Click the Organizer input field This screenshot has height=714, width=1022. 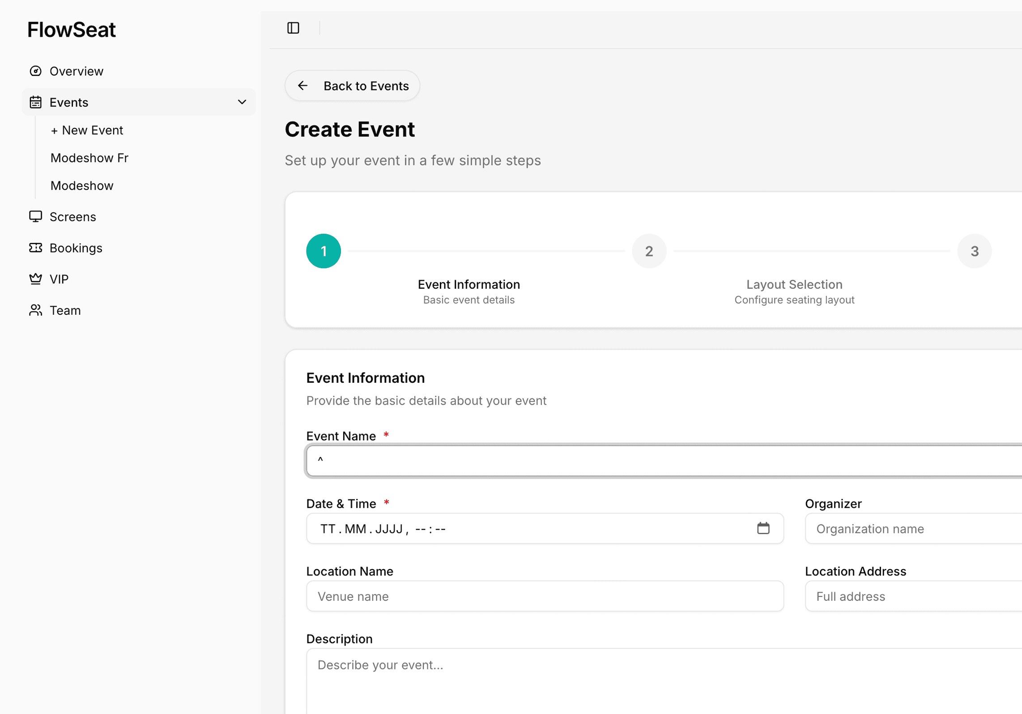point(913,528)
